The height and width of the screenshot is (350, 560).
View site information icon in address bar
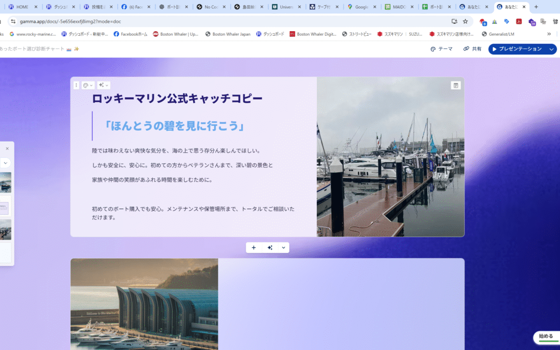pos(13,21)
